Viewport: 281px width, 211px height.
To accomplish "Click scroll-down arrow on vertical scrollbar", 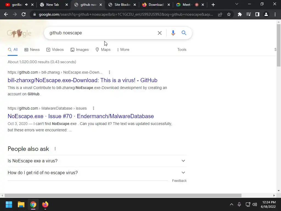I will 279,191.
